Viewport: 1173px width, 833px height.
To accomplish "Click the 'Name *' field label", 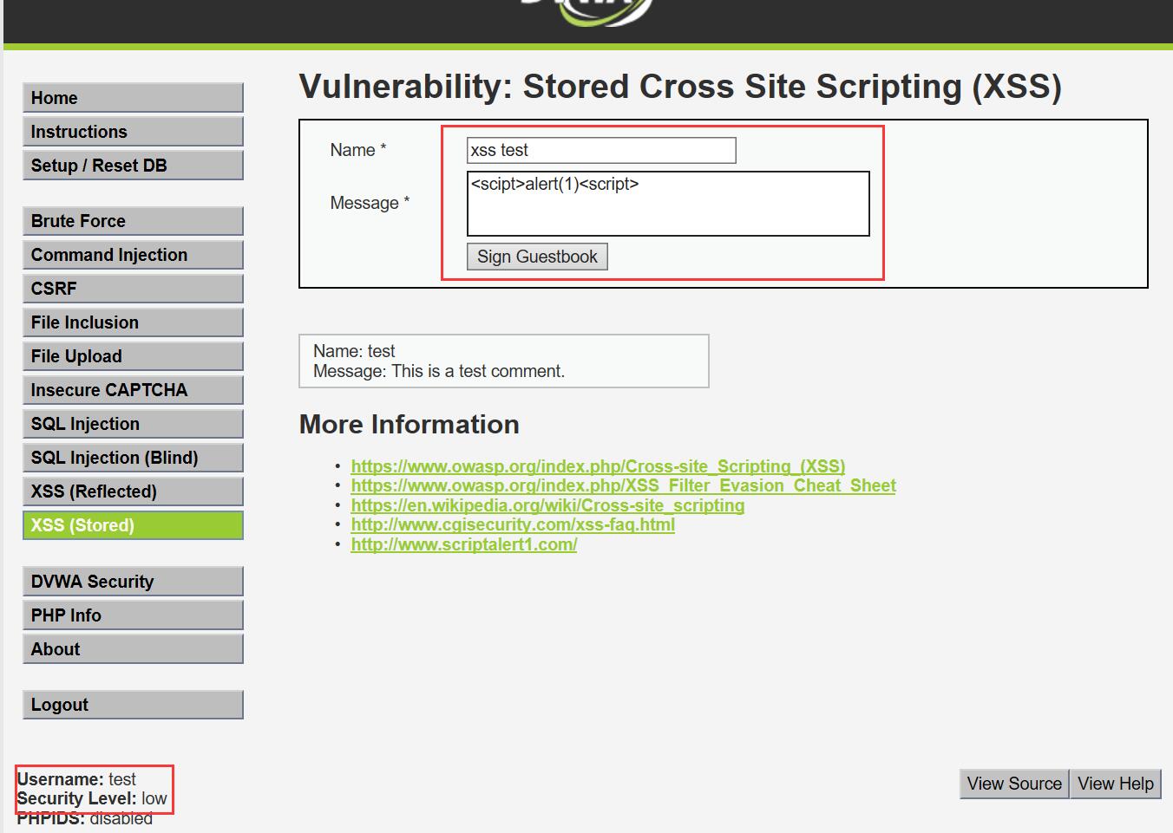I will click(x=358, y=150).
